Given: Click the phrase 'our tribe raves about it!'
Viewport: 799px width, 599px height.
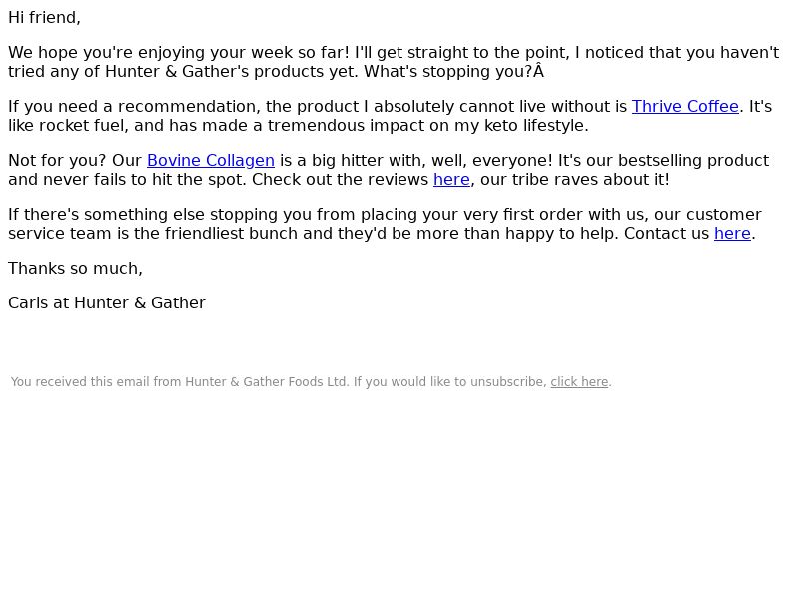Looking at the screenshot, I should pos(575,180).
